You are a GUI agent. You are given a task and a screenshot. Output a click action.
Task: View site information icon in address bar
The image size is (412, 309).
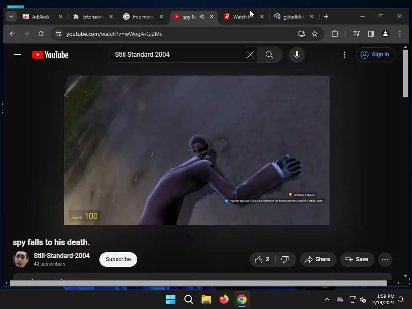[x=58, y=34]
